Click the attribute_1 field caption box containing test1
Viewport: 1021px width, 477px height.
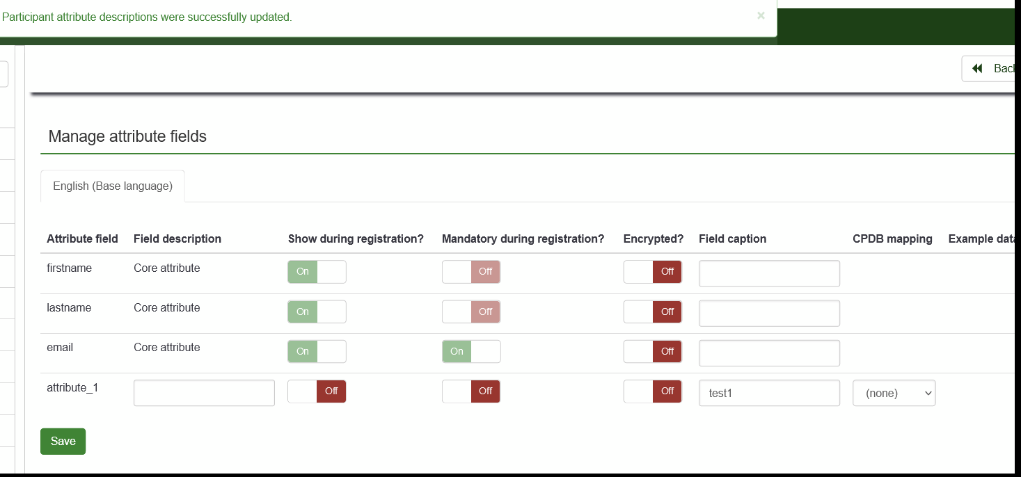(x=769, y=394)
